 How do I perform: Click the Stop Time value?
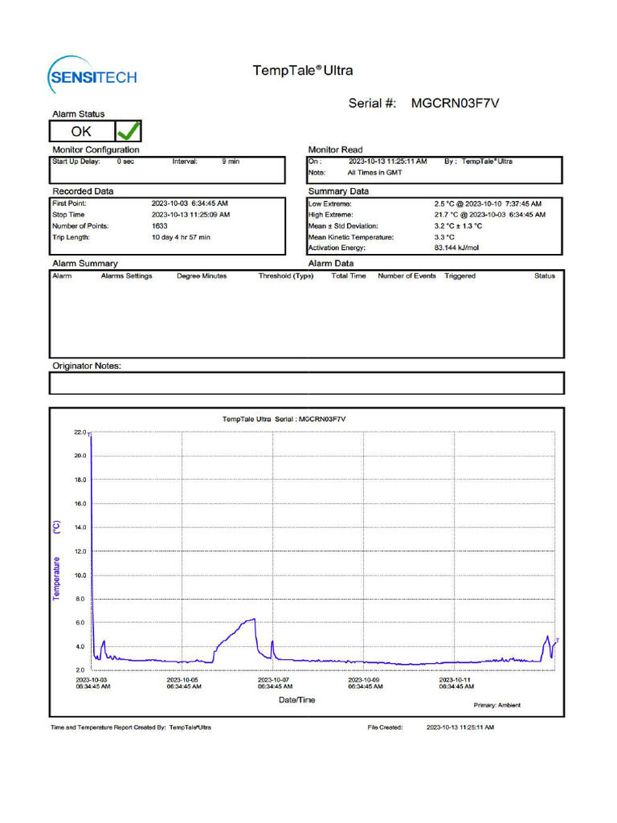point(190,215)
